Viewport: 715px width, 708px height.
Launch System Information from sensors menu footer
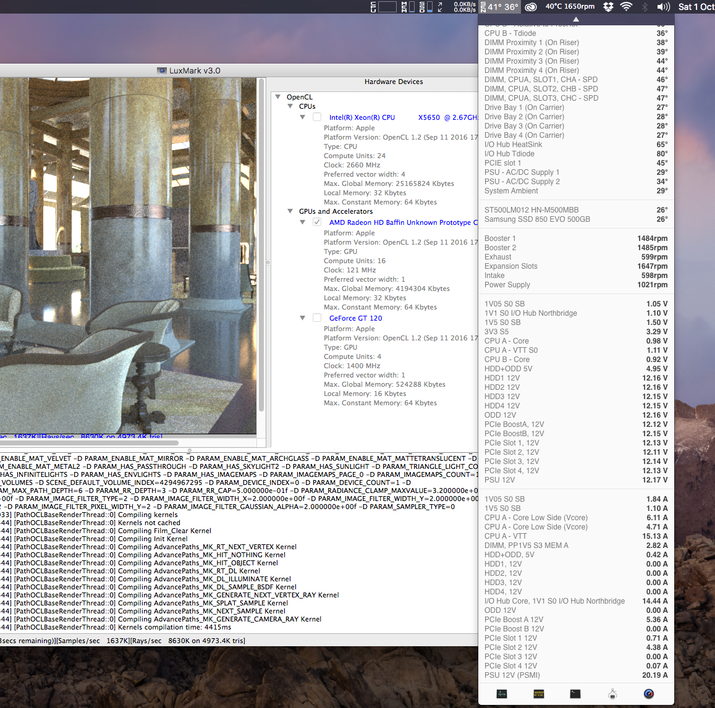(612, 694)
